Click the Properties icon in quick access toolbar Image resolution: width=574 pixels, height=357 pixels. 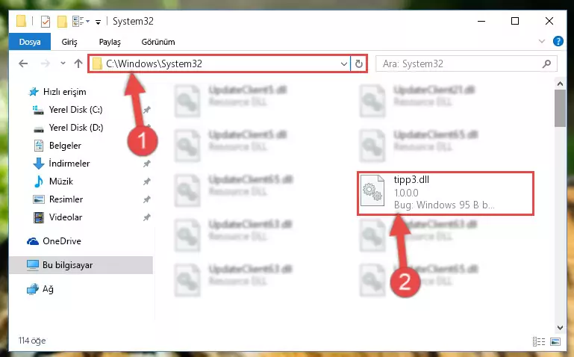coord(46,22)
